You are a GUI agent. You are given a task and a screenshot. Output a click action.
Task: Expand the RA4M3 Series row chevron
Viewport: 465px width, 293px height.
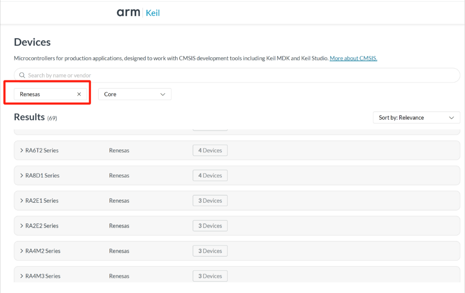[21, 276]
